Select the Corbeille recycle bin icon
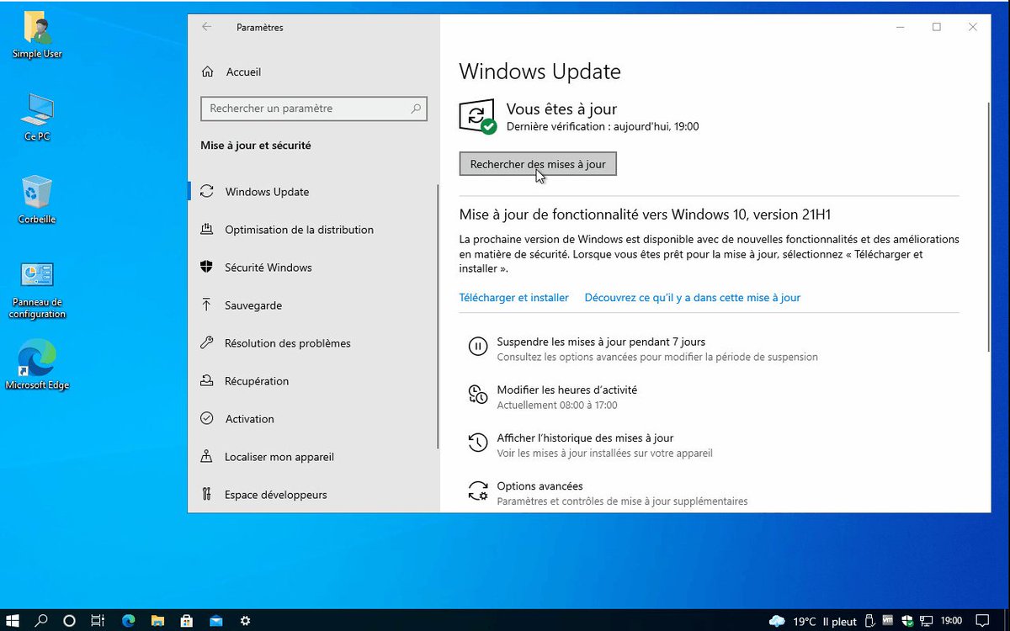The width and height of the screenshot is (1010, 631). 37,199
